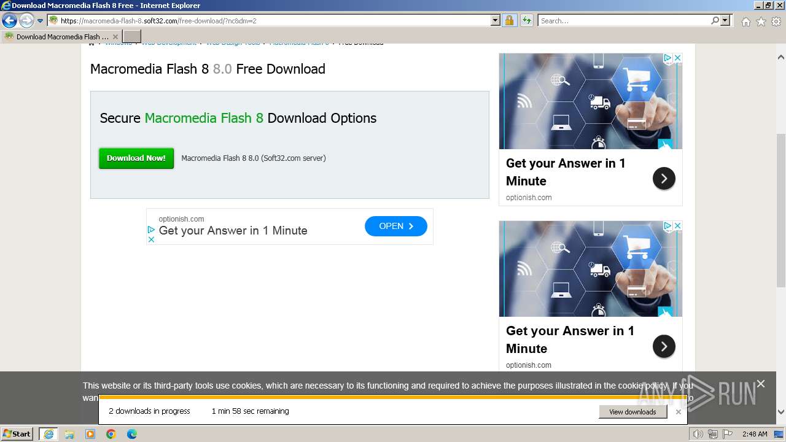Click the top sidebar AdChoices icon
786x442 pixels.
[x=668, y=58]
